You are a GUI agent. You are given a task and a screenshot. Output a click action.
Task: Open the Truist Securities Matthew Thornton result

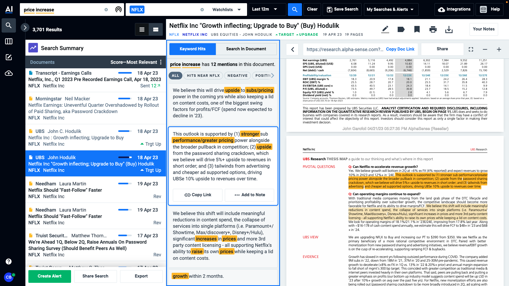(x=95, y=245)
